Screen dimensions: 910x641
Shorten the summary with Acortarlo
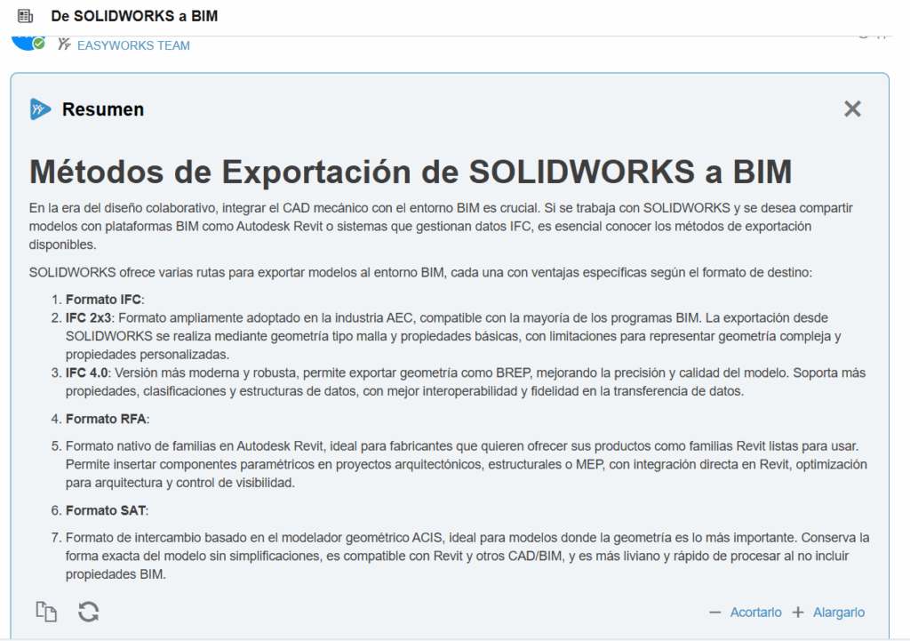click(x=755, y=613)
